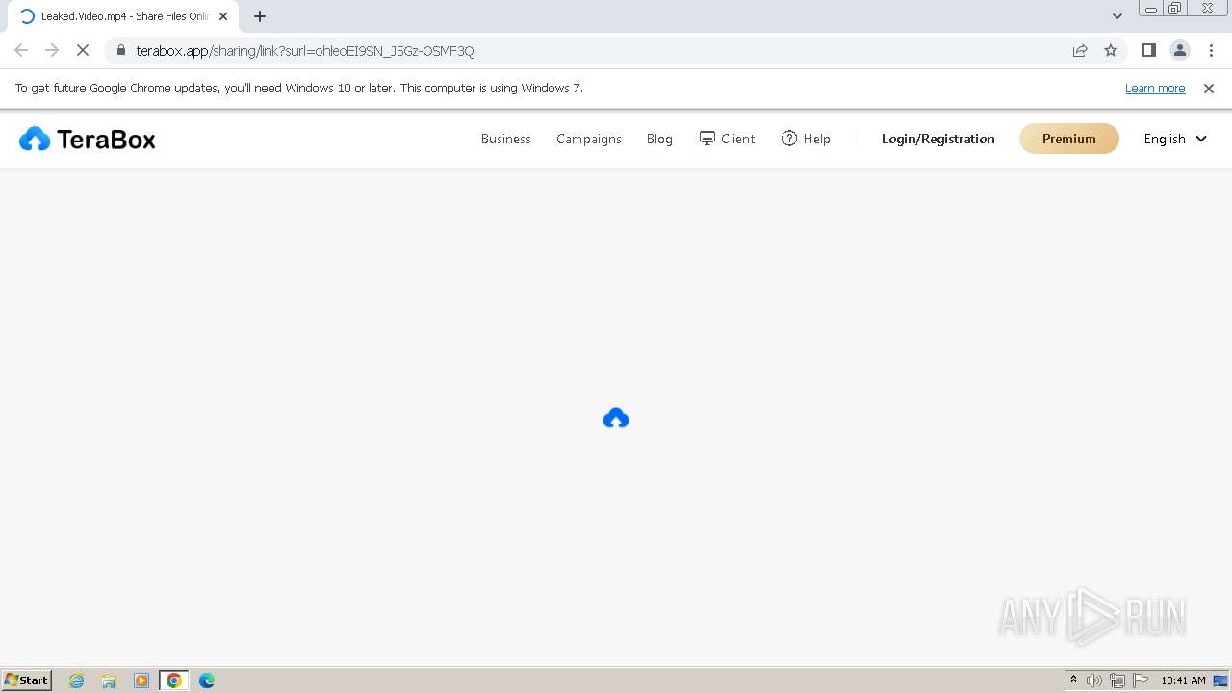Open the tab search dropdown
The height and width of the screenshot is (693, 1232).
point(1117,16)
